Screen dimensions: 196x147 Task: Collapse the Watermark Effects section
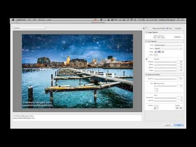(x=146, y=75)
